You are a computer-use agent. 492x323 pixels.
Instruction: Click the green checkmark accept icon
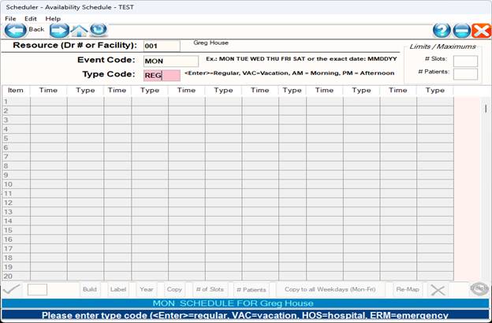(x=12, y=289)
